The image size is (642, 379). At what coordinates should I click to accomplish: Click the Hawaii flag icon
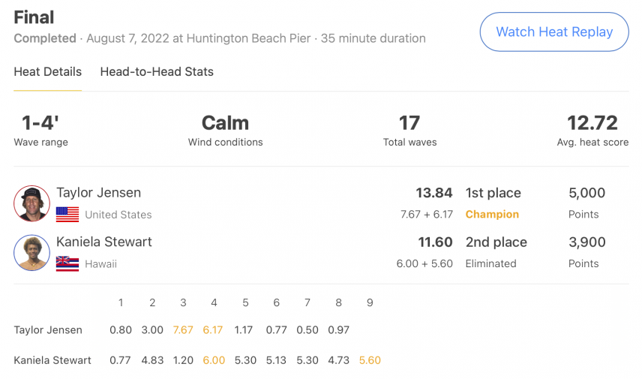pos(67,264)
